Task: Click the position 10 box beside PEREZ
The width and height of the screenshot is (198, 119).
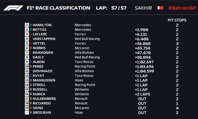Action: (x=27, y=66)
